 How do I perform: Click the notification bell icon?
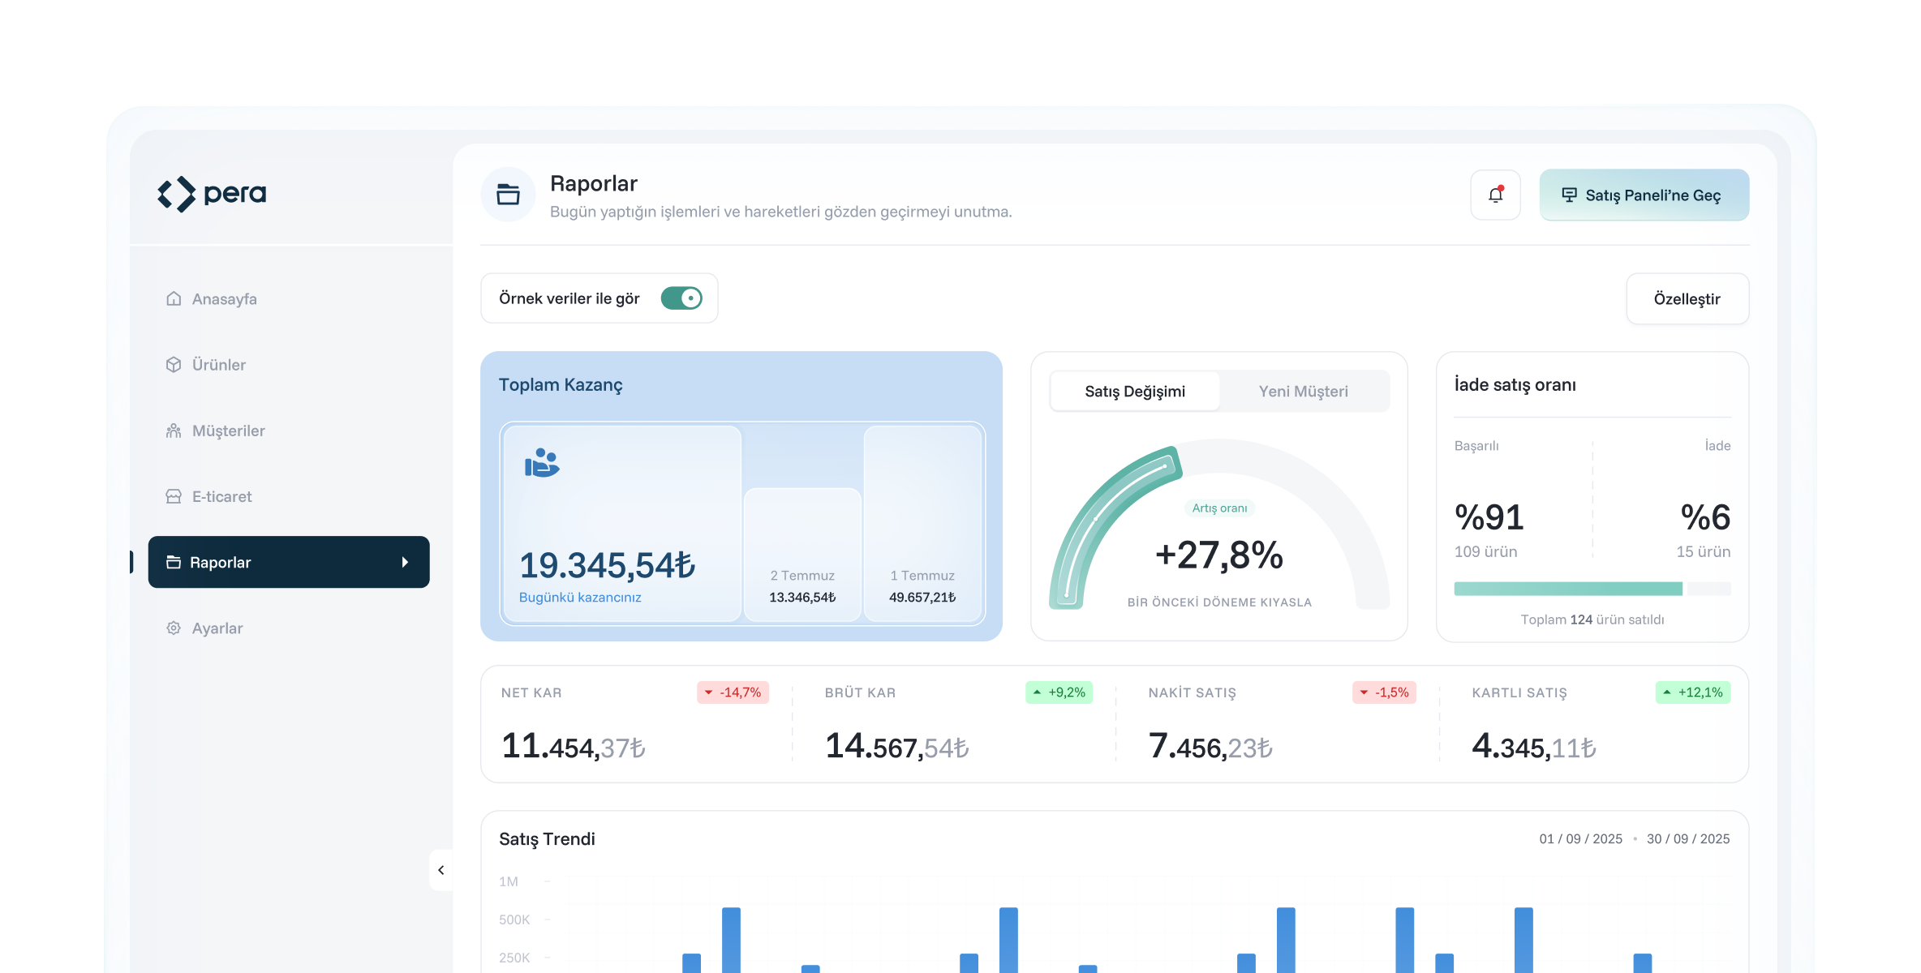click(x=1495, y=195)
